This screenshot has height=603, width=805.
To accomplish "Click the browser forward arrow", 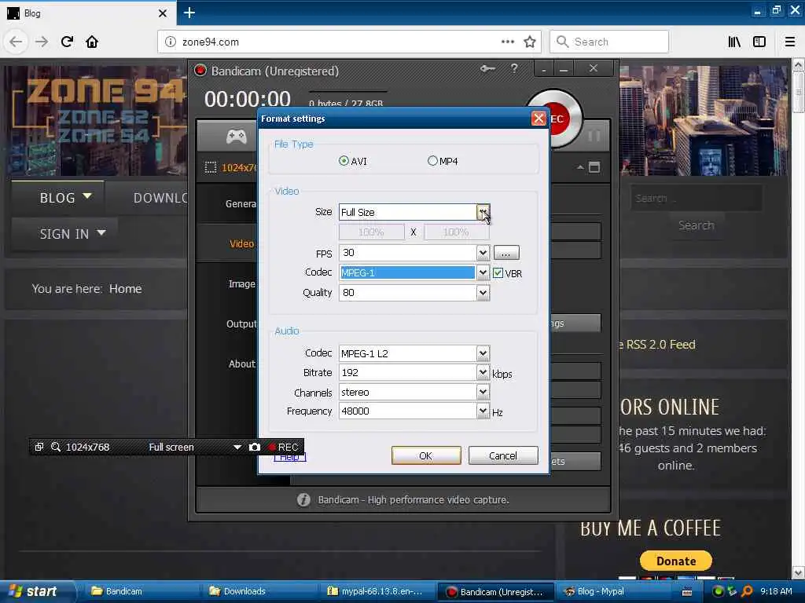I will coord(42,42).
